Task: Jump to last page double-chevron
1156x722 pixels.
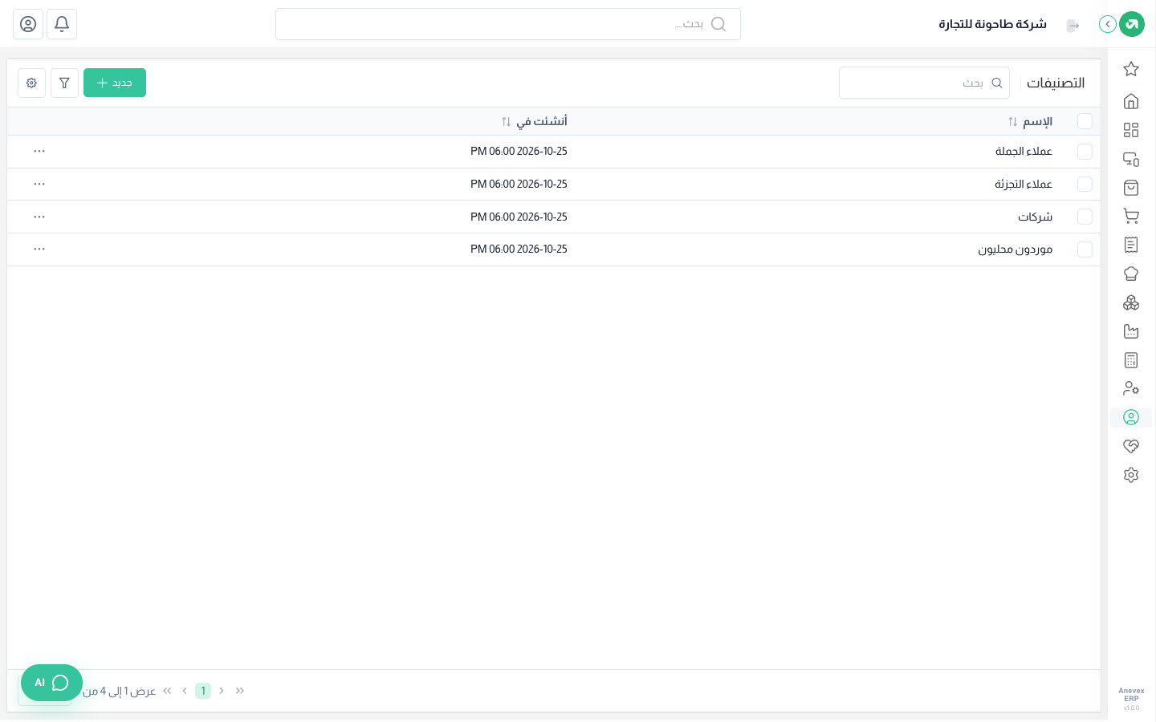Action: coord(167,691)
